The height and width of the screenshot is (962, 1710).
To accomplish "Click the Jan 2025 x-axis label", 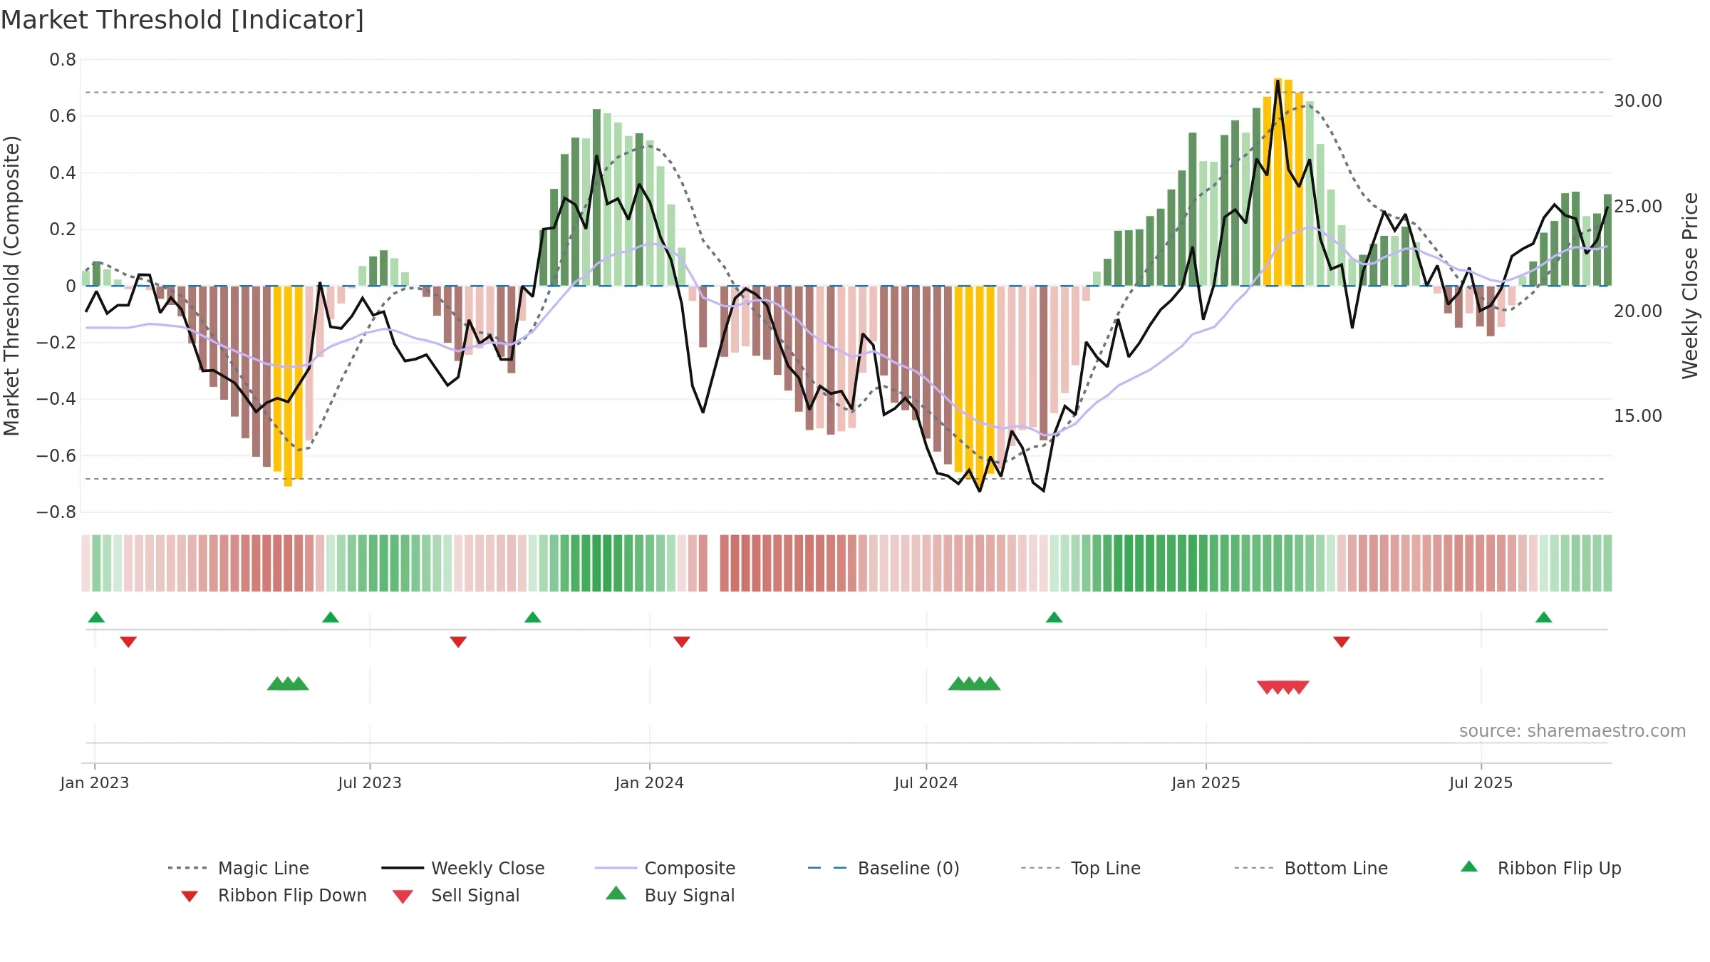I will (x=1206, y=783).
